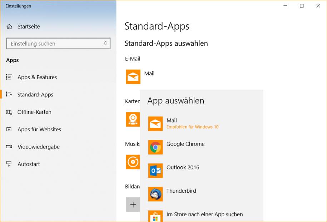Click the Karten default app icon

[x=133, y=119]
